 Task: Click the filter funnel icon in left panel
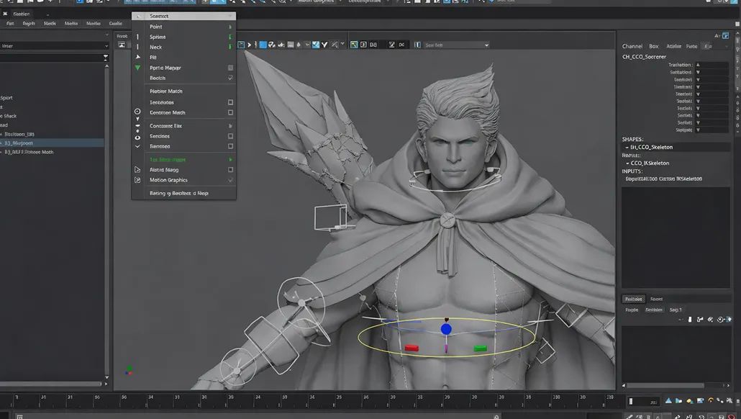pyautogui.click(x=106, y=57)
